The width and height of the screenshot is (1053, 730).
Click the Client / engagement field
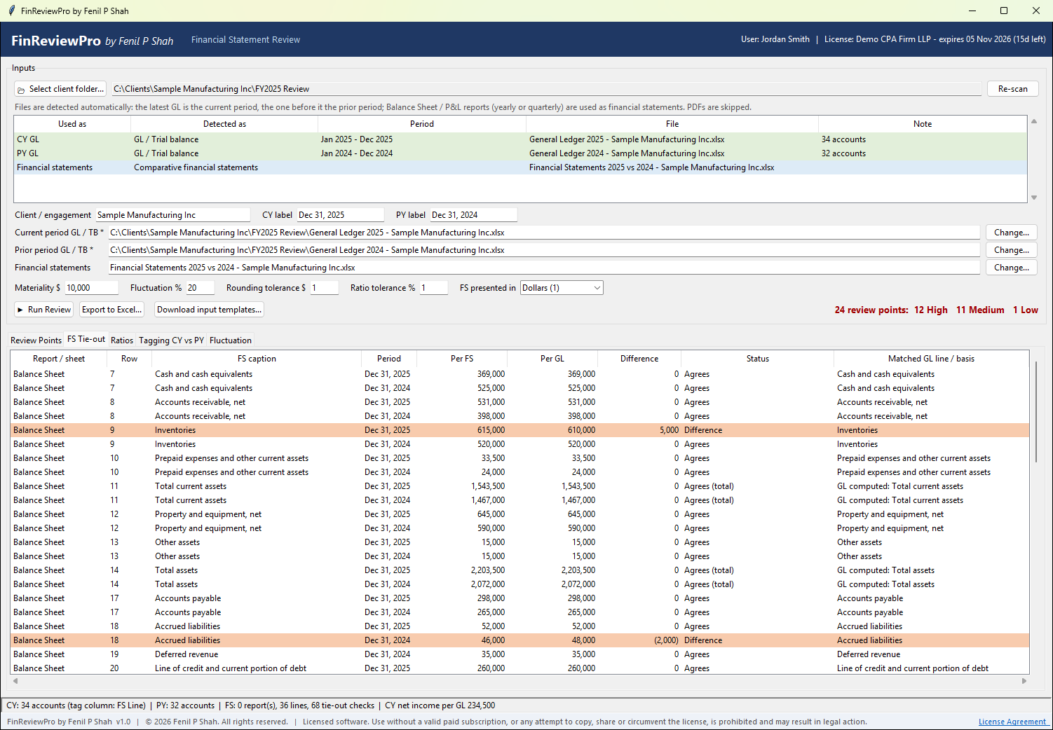(172, 215)
